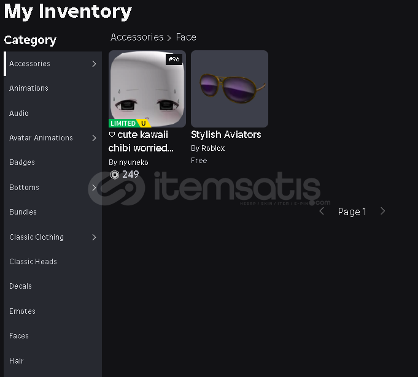Click the Stylish Aviators title link
418x377 pixels.
point(226,135)
